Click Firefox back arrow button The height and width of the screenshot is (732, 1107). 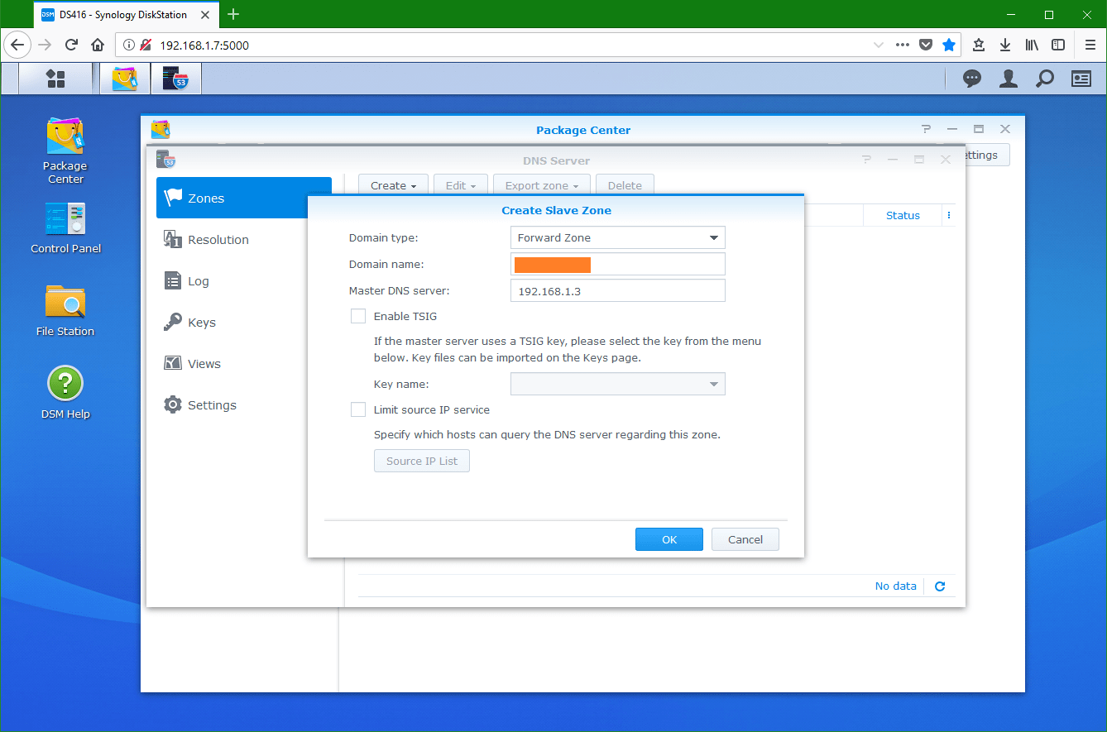(x=17, y=45)
